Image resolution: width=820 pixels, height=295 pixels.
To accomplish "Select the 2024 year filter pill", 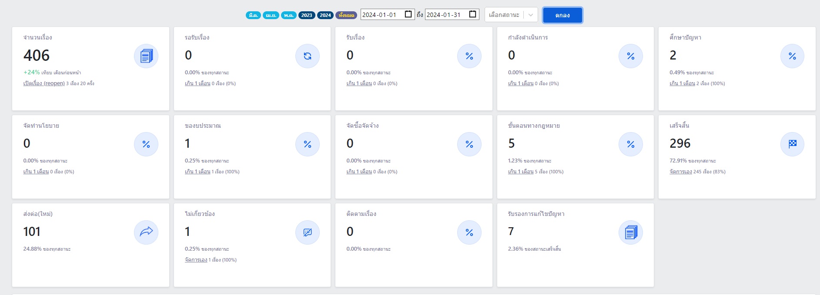I will tap(325, 15).
